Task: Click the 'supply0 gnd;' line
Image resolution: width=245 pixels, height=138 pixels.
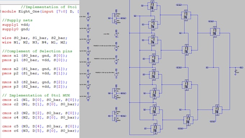Action: [16, 29]
